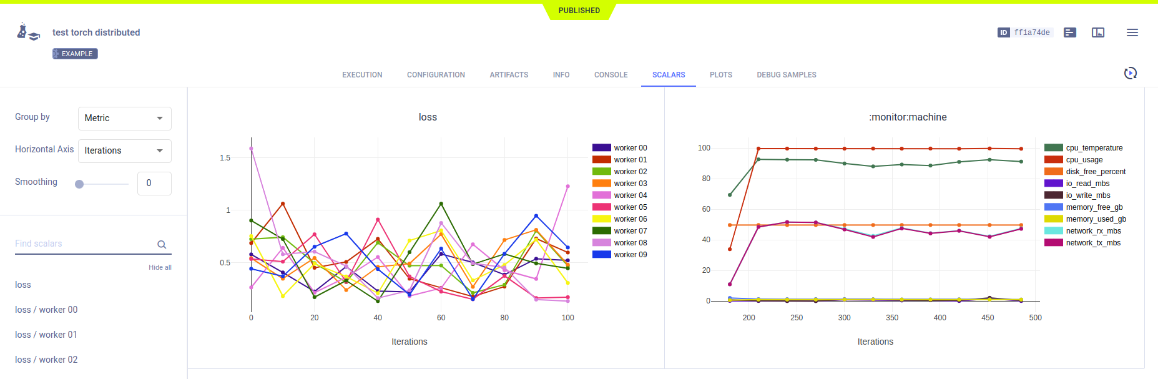Switch to the CONSOLE tab
The width and height of the screenshot is (1158, 379).
611,75
